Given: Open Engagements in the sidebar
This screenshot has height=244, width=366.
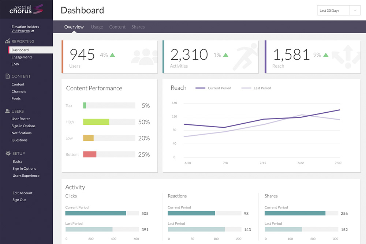Looking at the screenshot, I should click(22, 57).
